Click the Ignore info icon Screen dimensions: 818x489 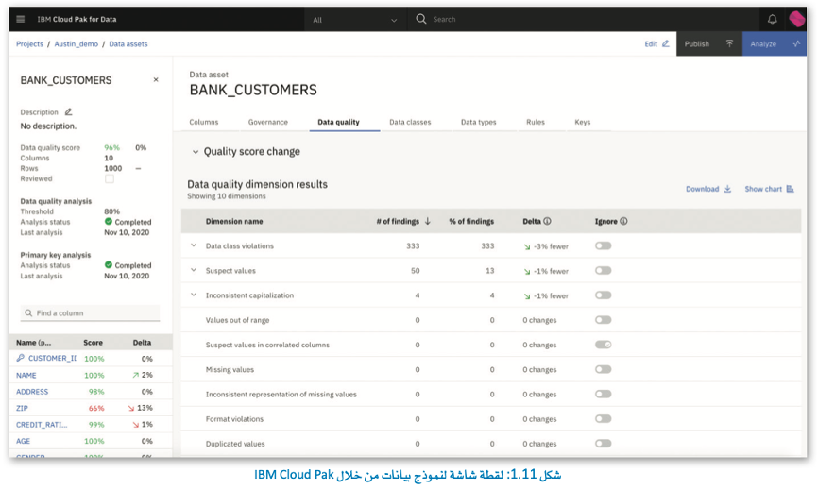tap(623, 221)
